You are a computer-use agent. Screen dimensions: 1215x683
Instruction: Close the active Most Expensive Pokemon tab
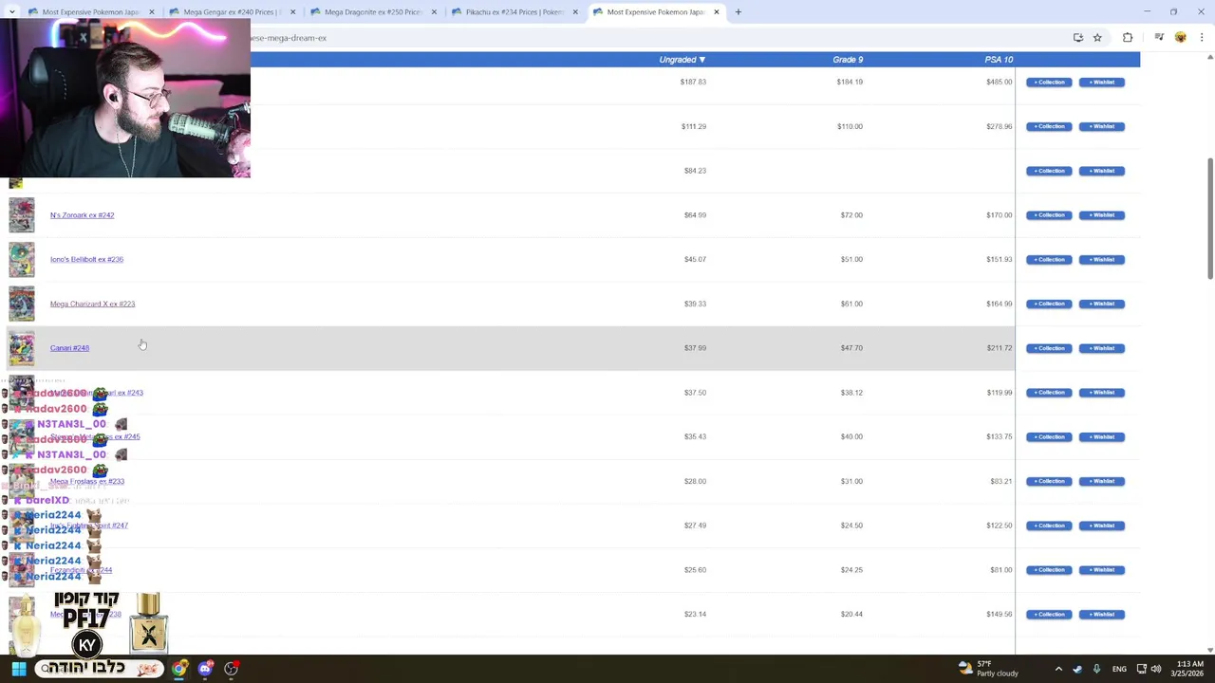tap(717, 12)
